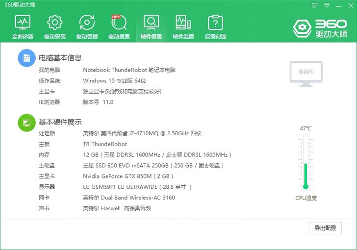Click the 我的电脑 label
This screenshot has width=357, height=250.
(x=50, y=70)
